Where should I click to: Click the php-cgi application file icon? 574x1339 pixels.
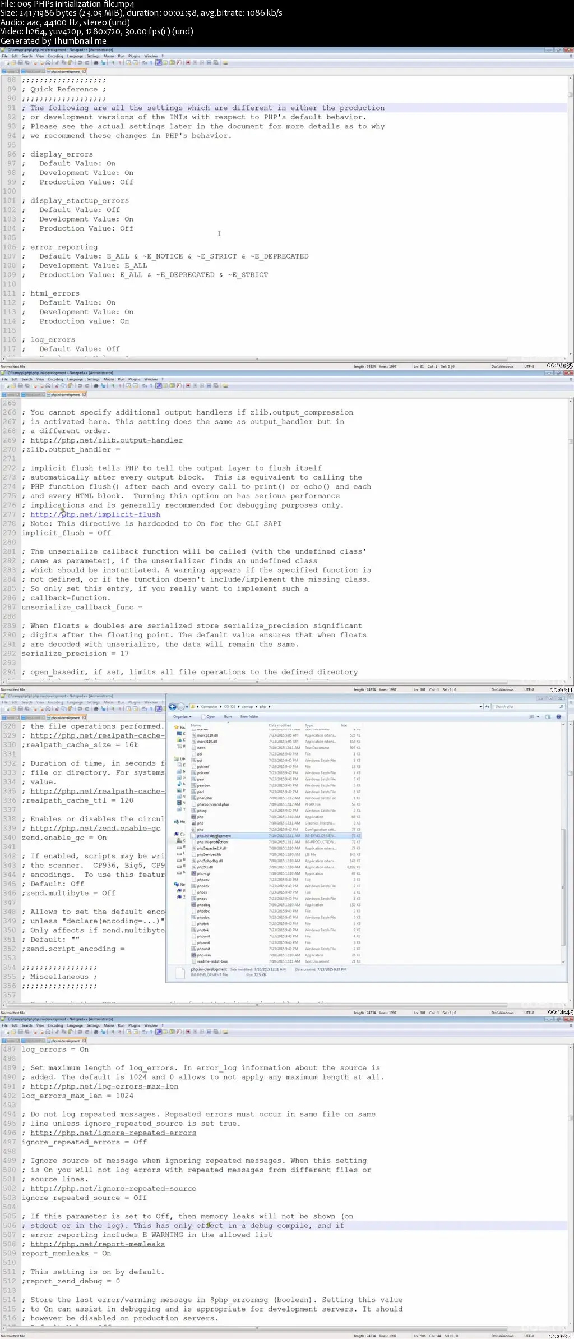click(x=193, y=873)
